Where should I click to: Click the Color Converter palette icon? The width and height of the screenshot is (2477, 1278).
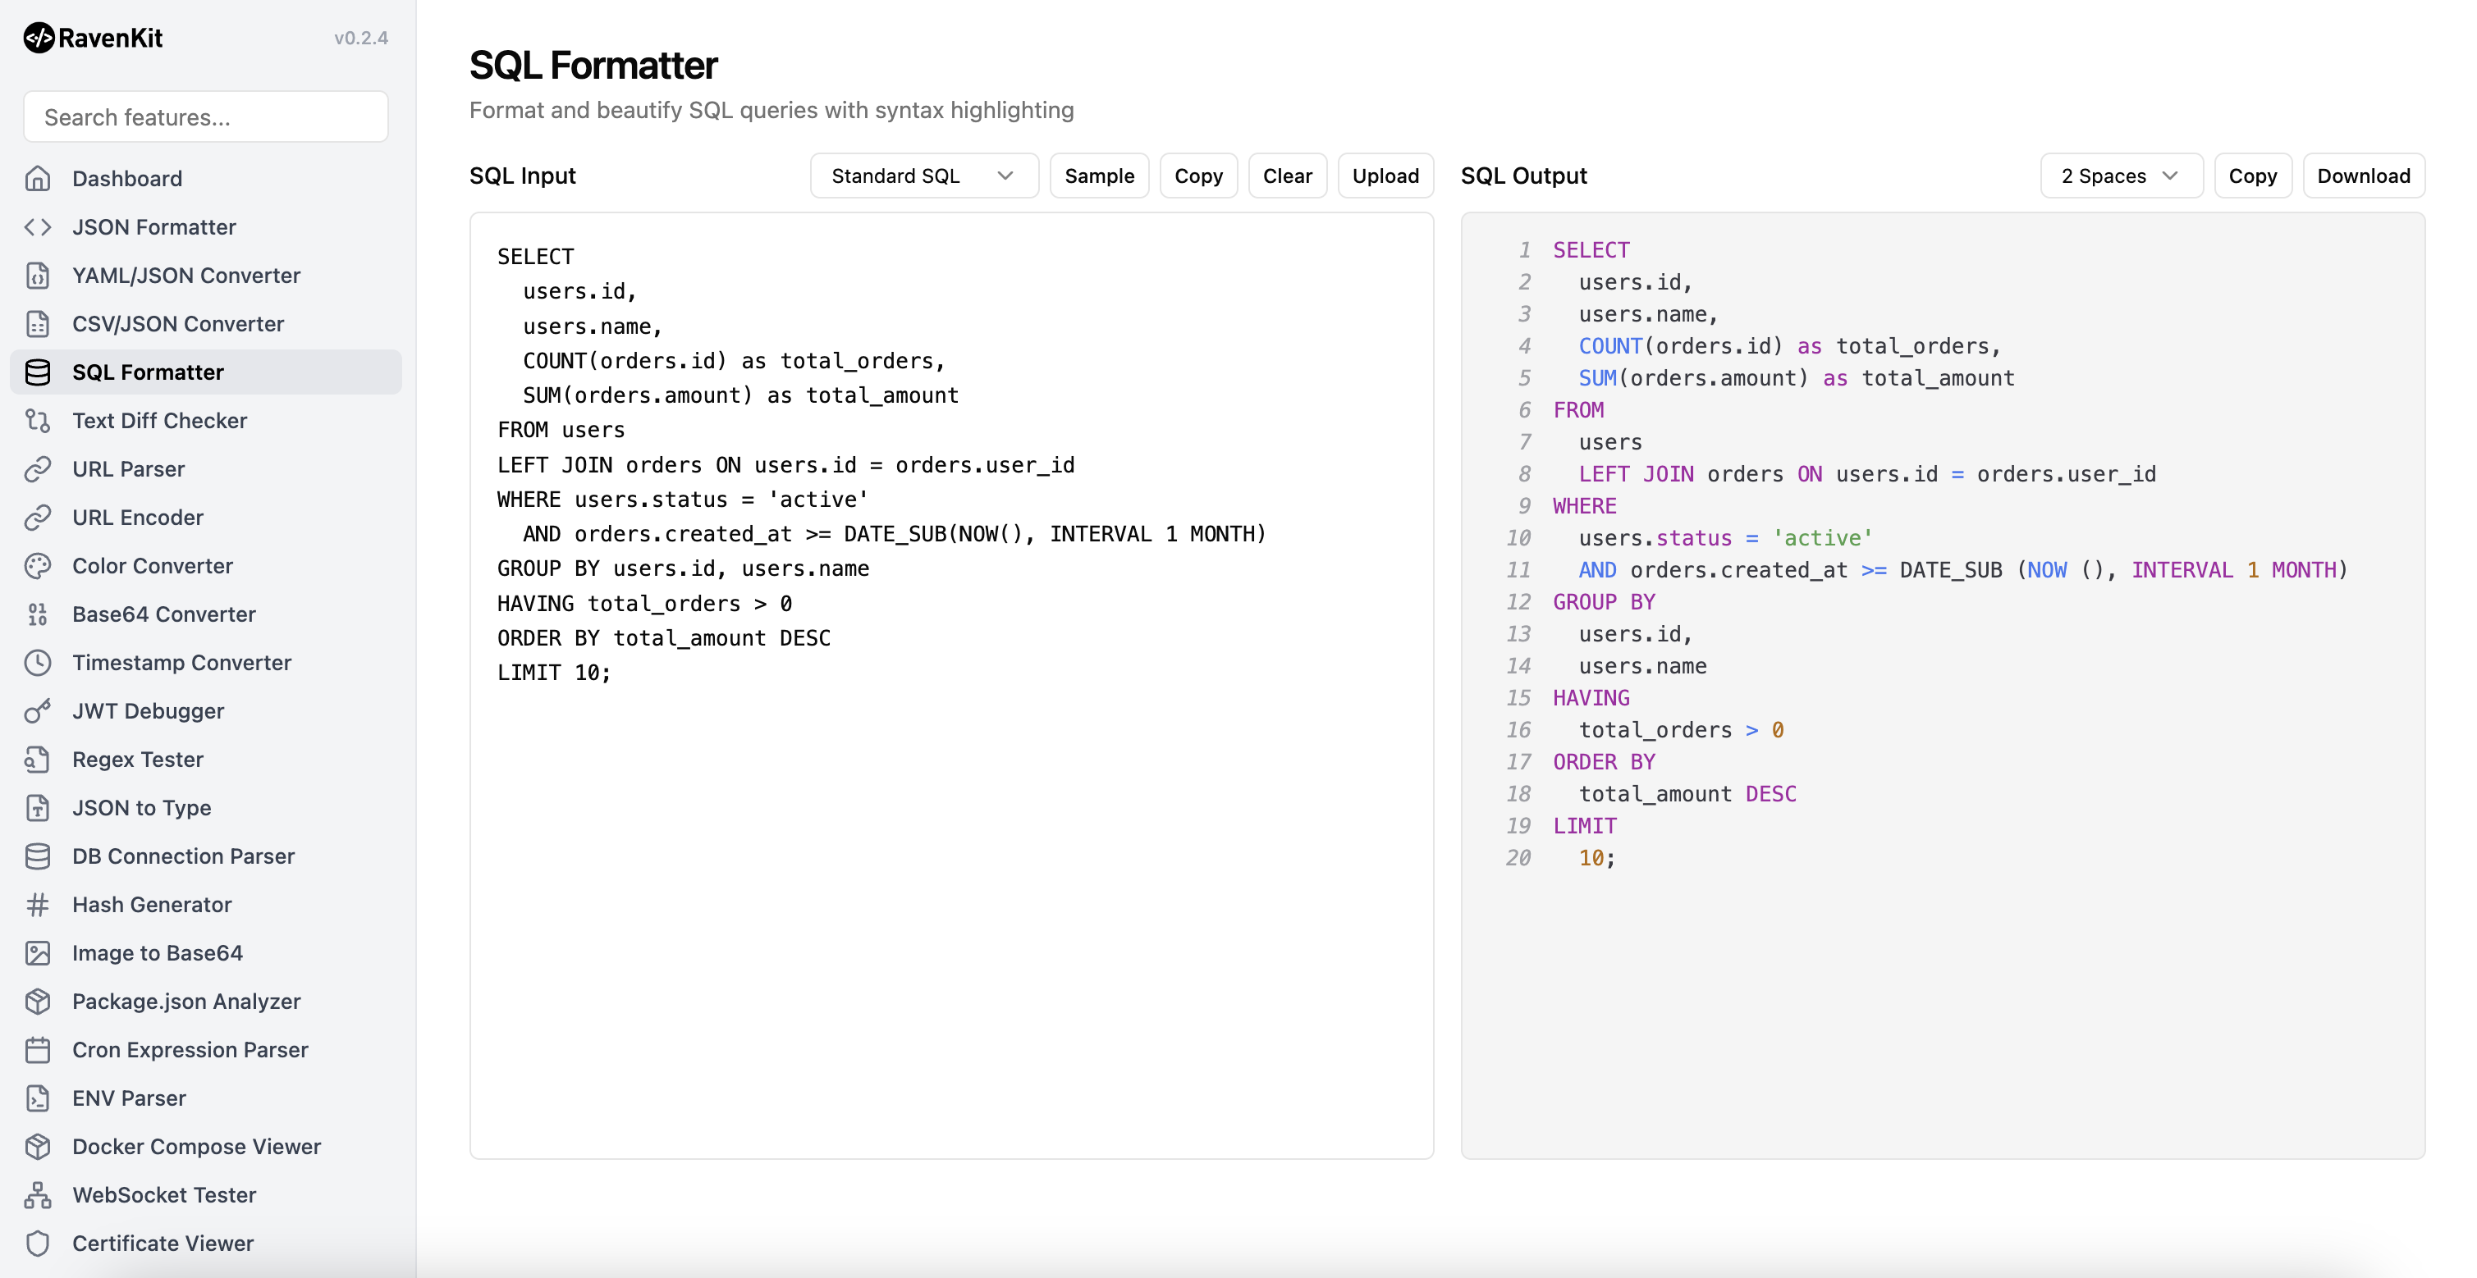(x=38, y=566)
